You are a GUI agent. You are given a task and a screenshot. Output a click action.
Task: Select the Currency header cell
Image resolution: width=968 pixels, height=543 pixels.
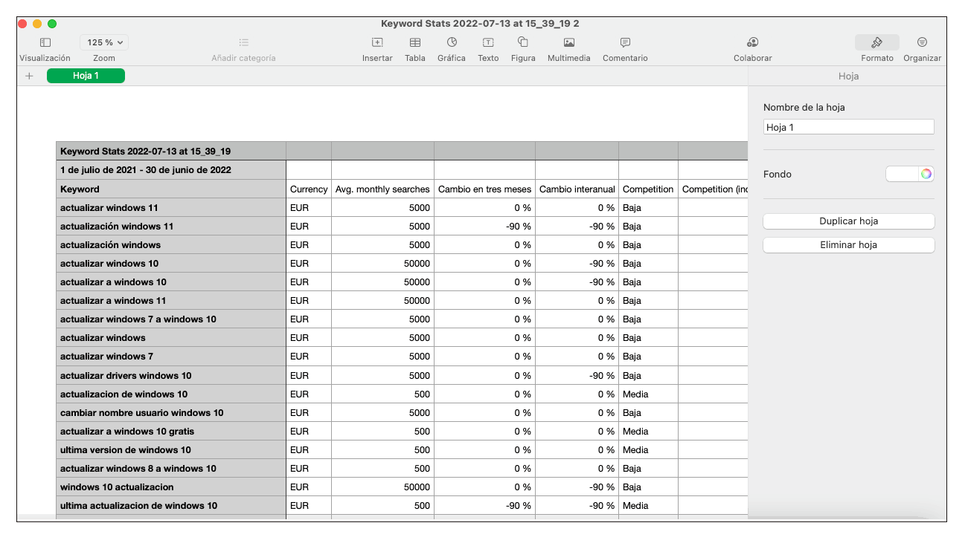tap(309, 189)
